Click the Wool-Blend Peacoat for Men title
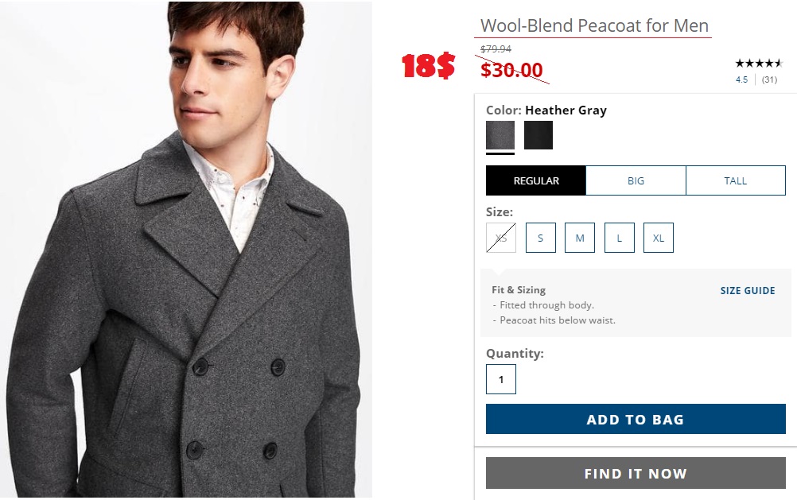The width and height of the screenshot is (797, 500). click(x=594, y=25)
